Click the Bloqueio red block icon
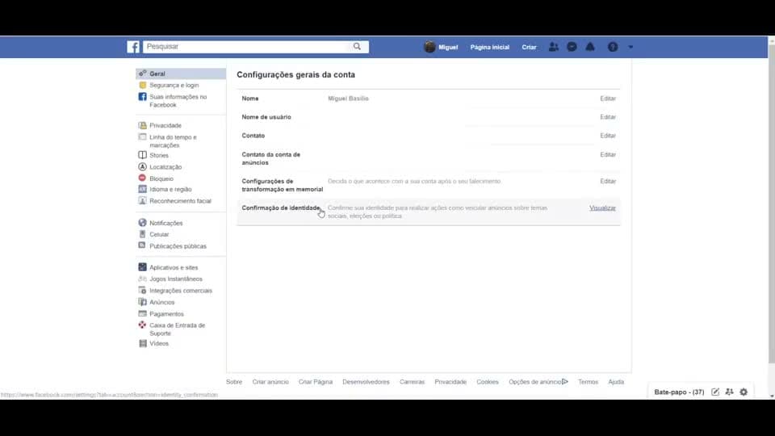Viewport: 775px width, 436px height. coord(142,178)
